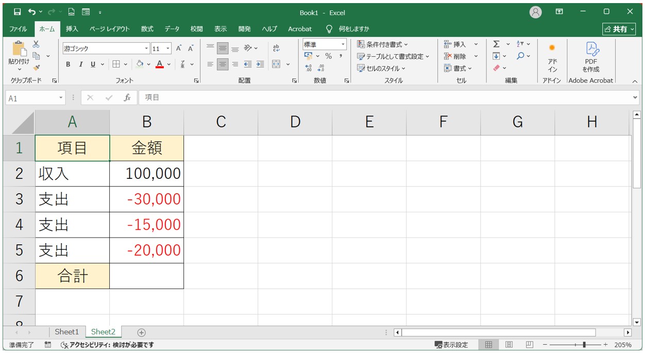Toggle Bold formatting
This screenshot has height=353, width=645.
(x=68, y=64)
